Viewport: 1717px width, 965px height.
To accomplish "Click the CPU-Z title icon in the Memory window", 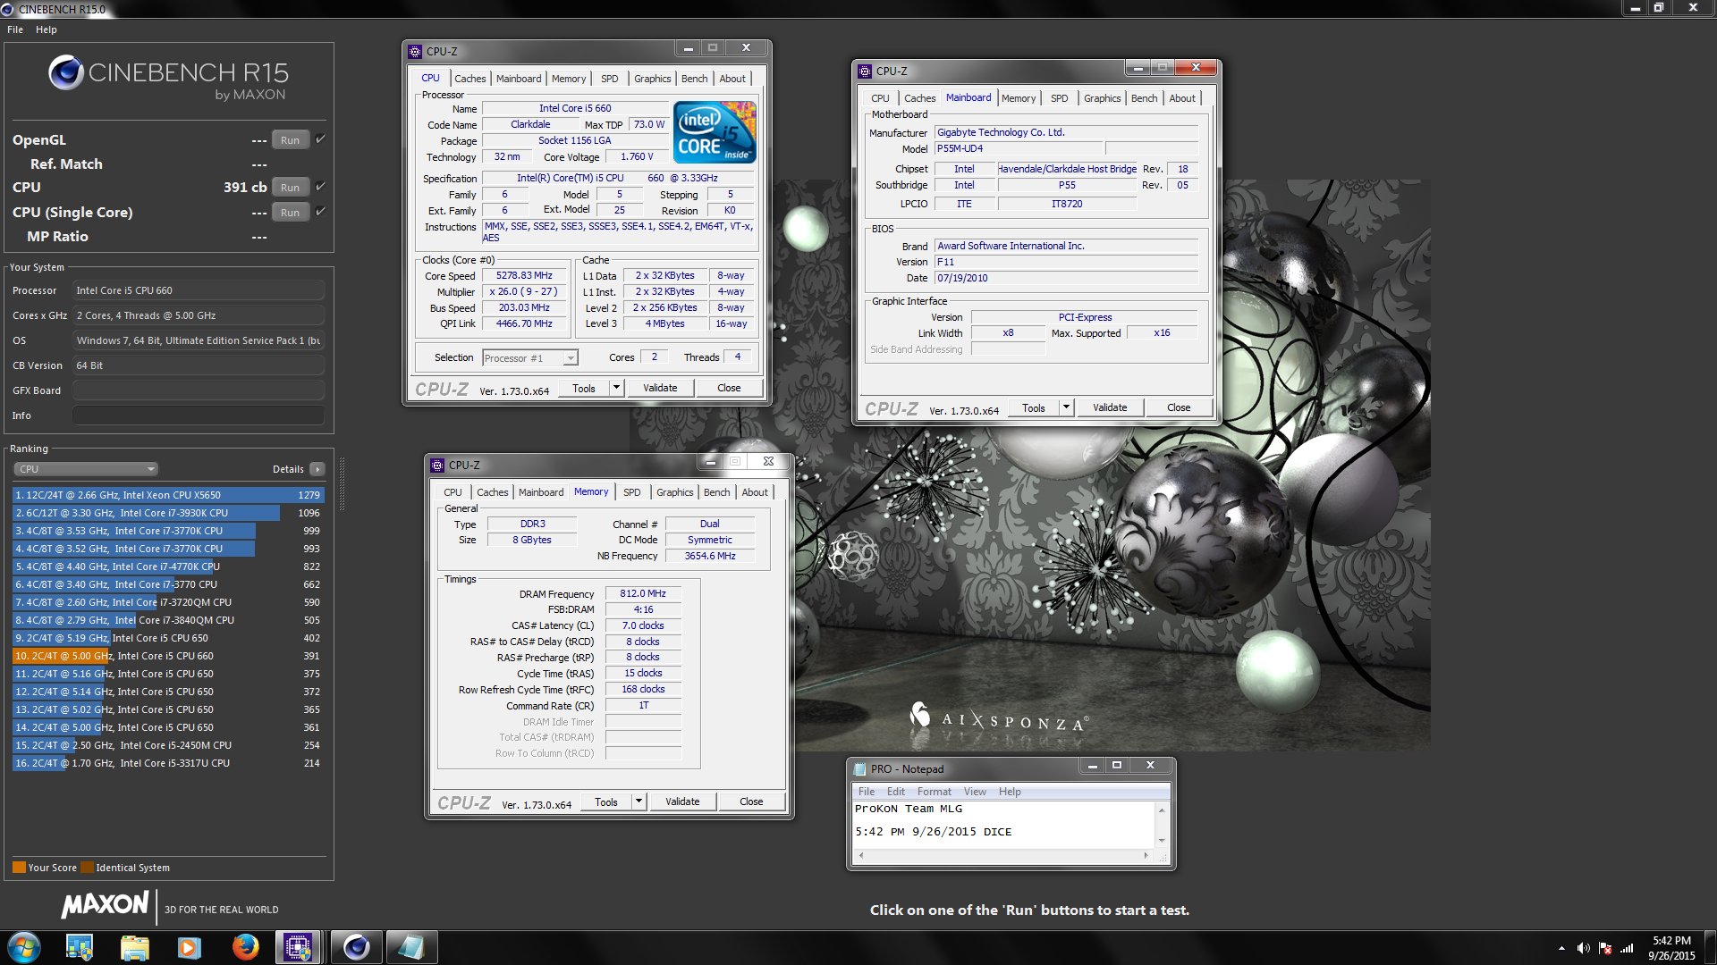I will coord(437,466).
